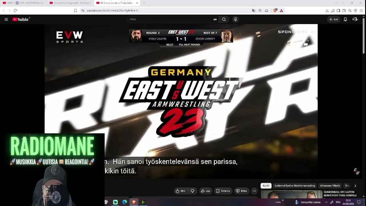Open the Brave browser taskbar icon

coord(134,202)
